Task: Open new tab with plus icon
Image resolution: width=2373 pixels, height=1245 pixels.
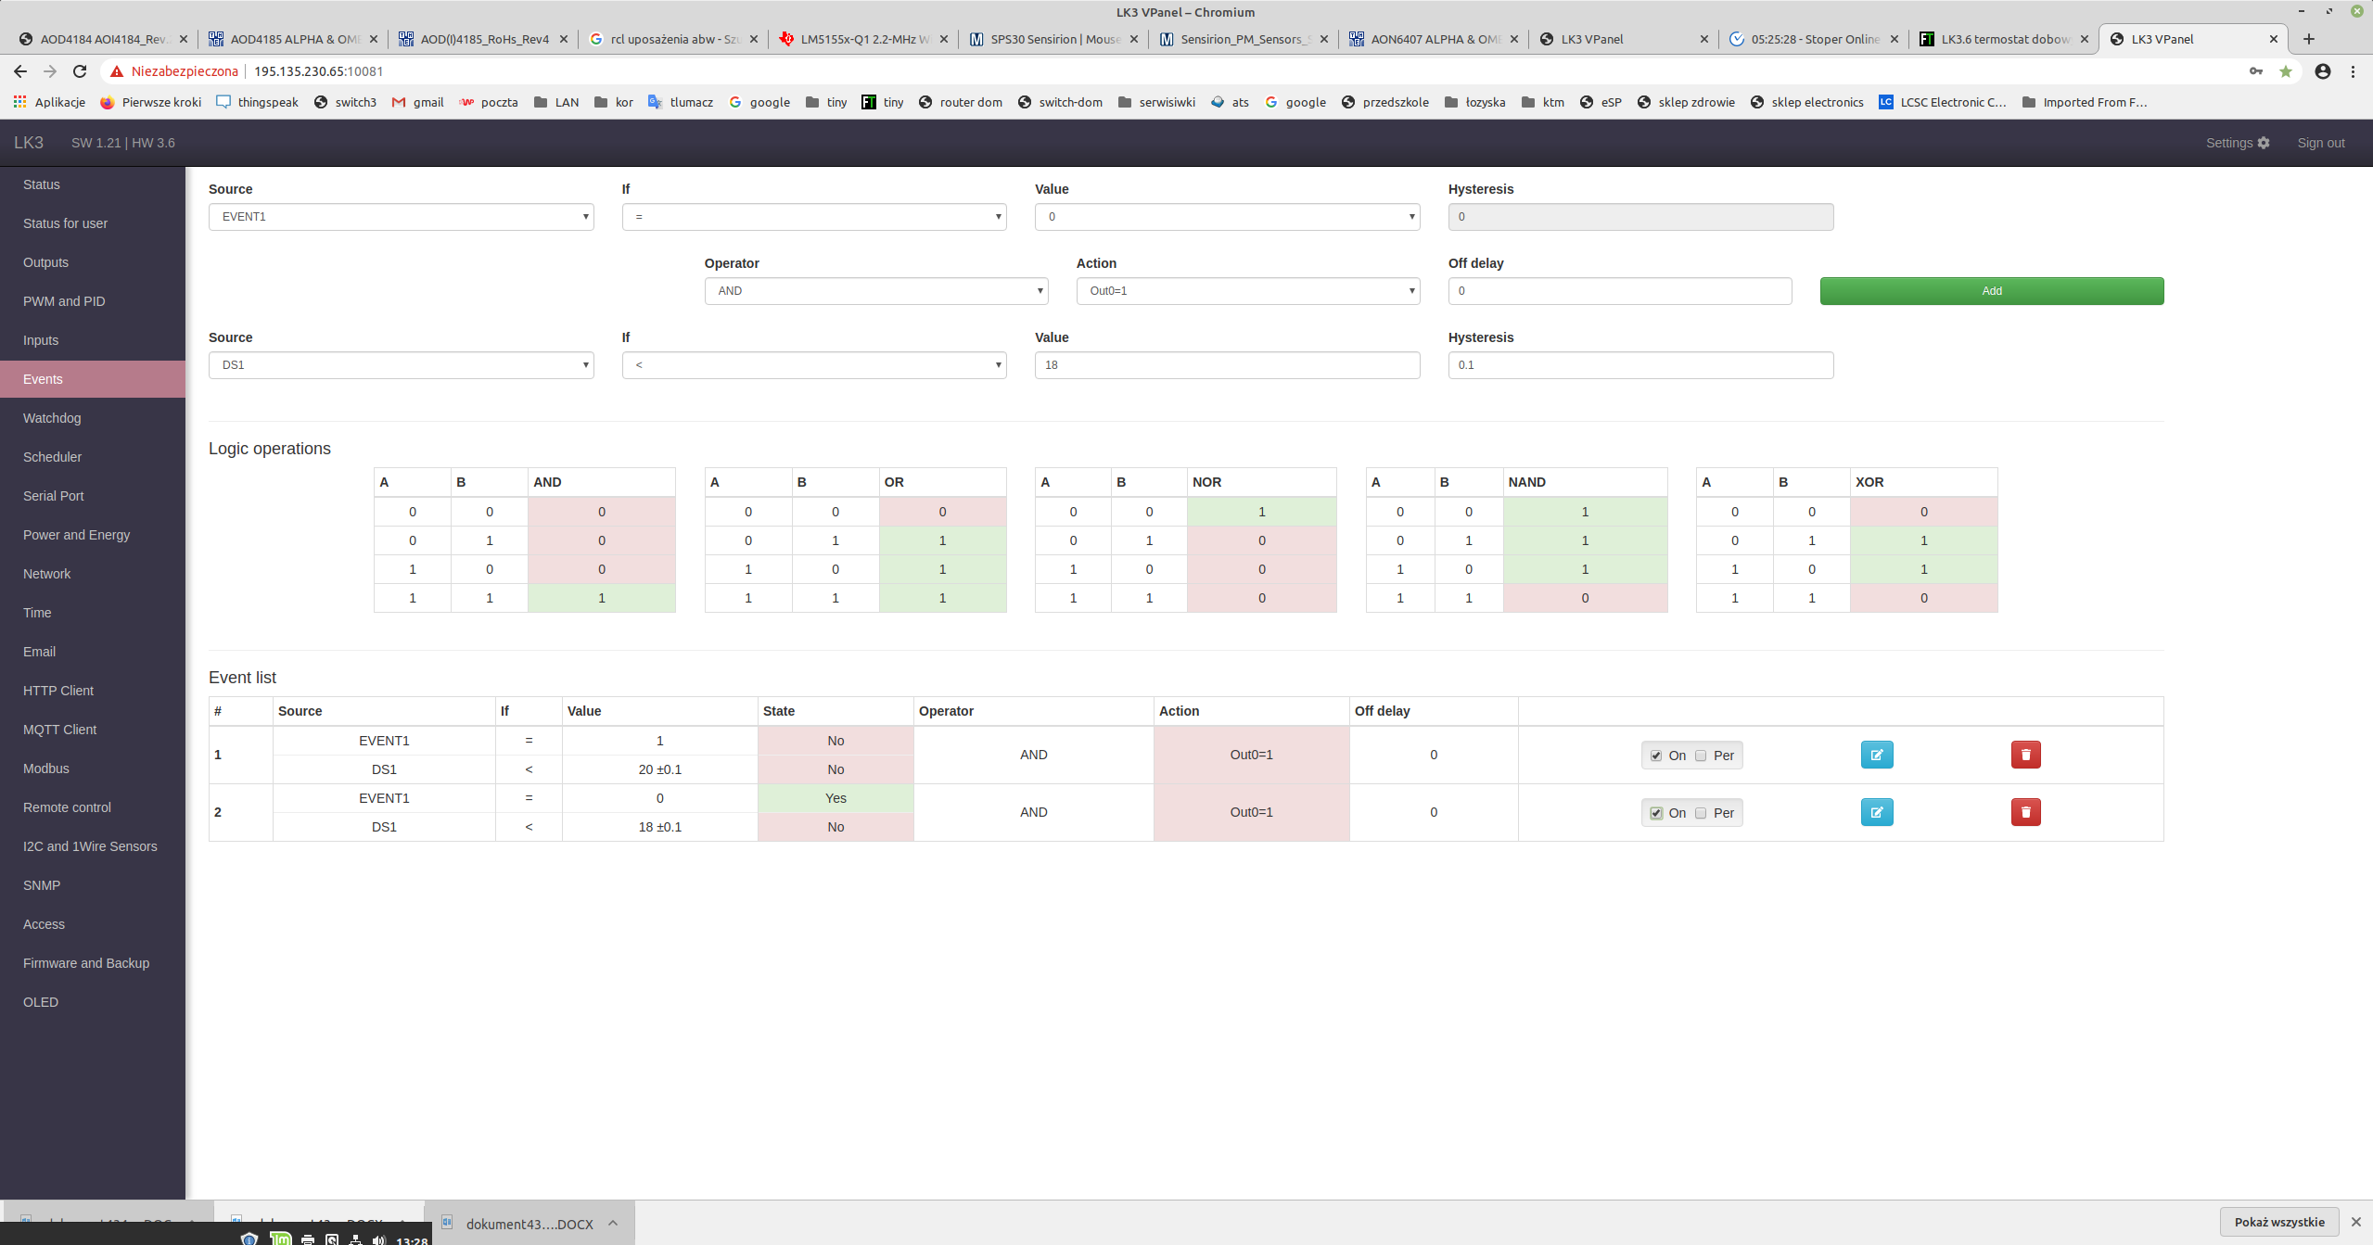Action: tap(2309, 39)
